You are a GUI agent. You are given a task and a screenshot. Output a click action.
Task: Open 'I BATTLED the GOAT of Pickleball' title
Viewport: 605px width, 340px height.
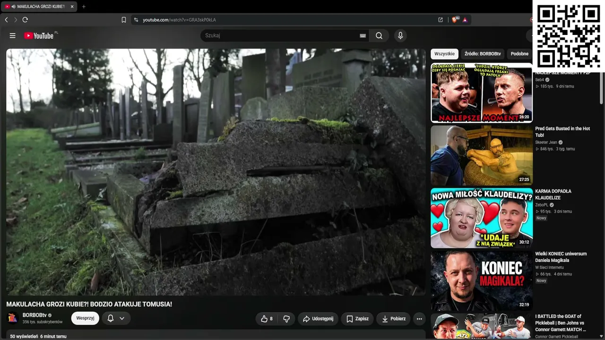coord(561,323)
